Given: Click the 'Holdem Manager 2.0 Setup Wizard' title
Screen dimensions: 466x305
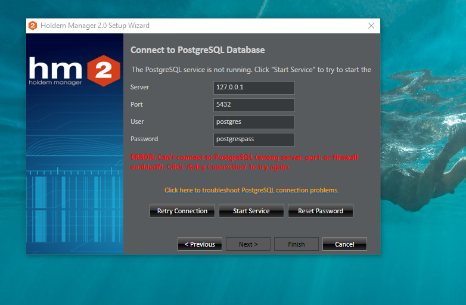Looking at the screenshot, I should 95,26.
